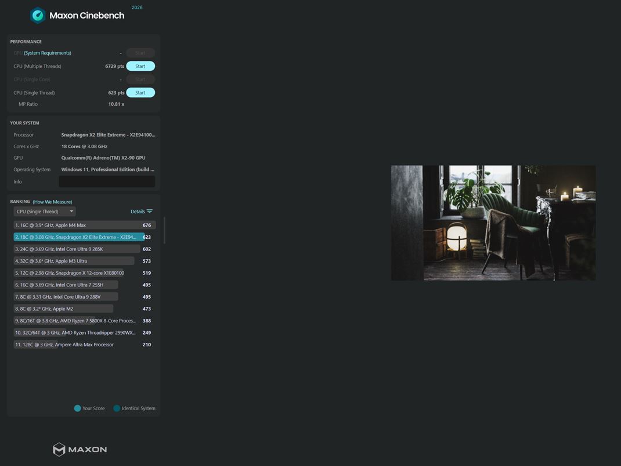
Task: Click the ranking list scrollbar
Action: coord(164,231)
